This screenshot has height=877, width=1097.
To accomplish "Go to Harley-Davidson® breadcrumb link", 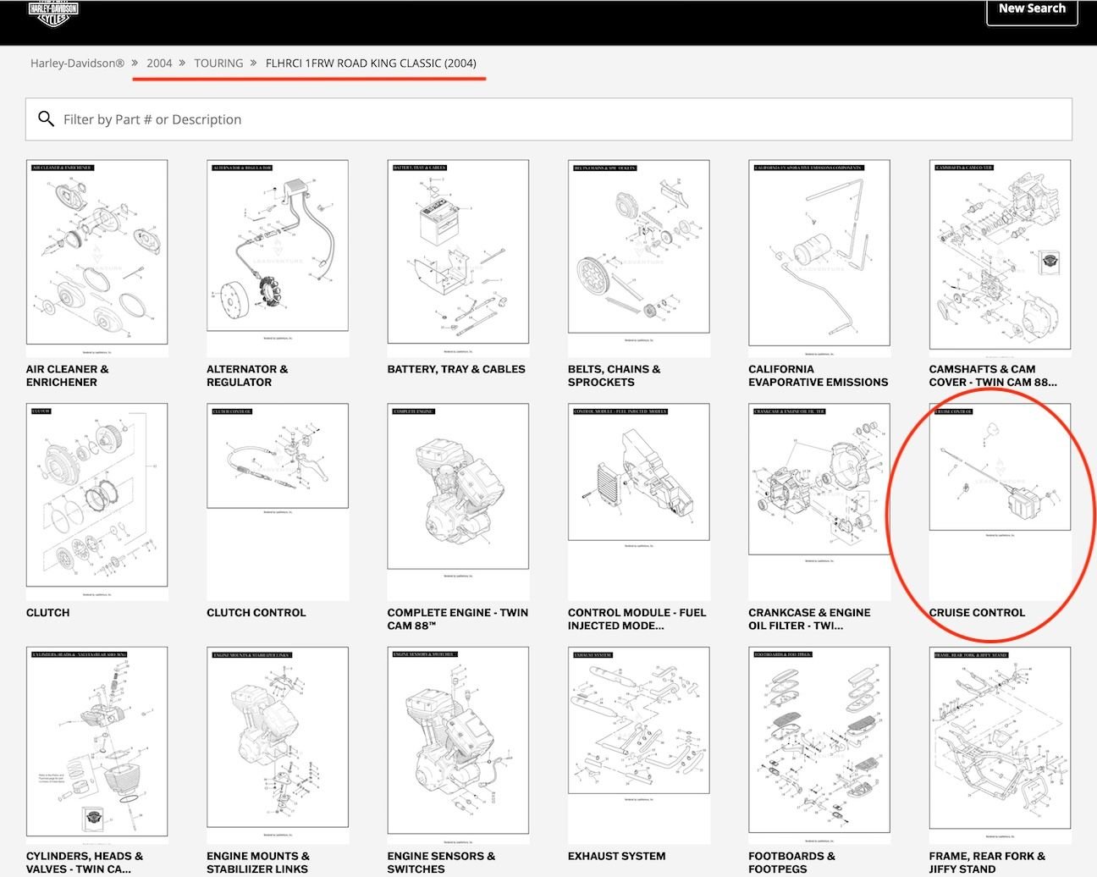I will click(77, 63).
